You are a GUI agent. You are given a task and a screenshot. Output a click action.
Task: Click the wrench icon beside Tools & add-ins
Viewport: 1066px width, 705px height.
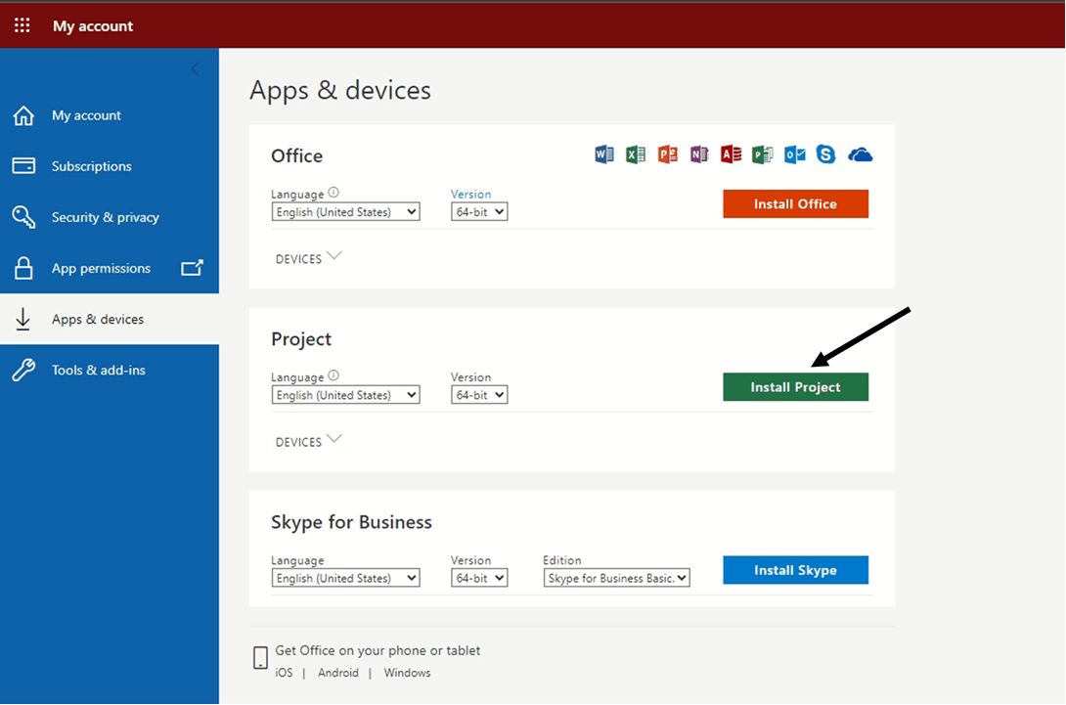(23, 370)
